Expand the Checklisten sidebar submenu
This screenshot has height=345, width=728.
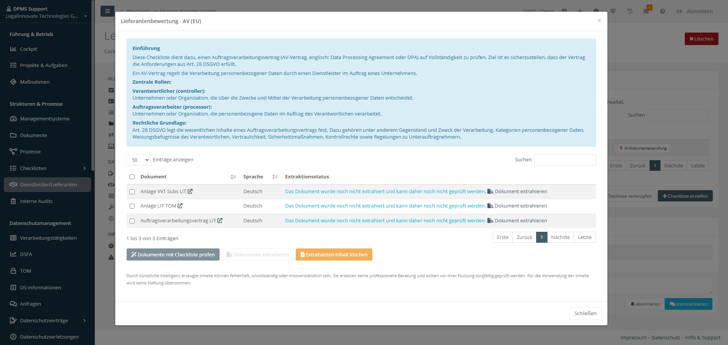click(x=84, y=168)
